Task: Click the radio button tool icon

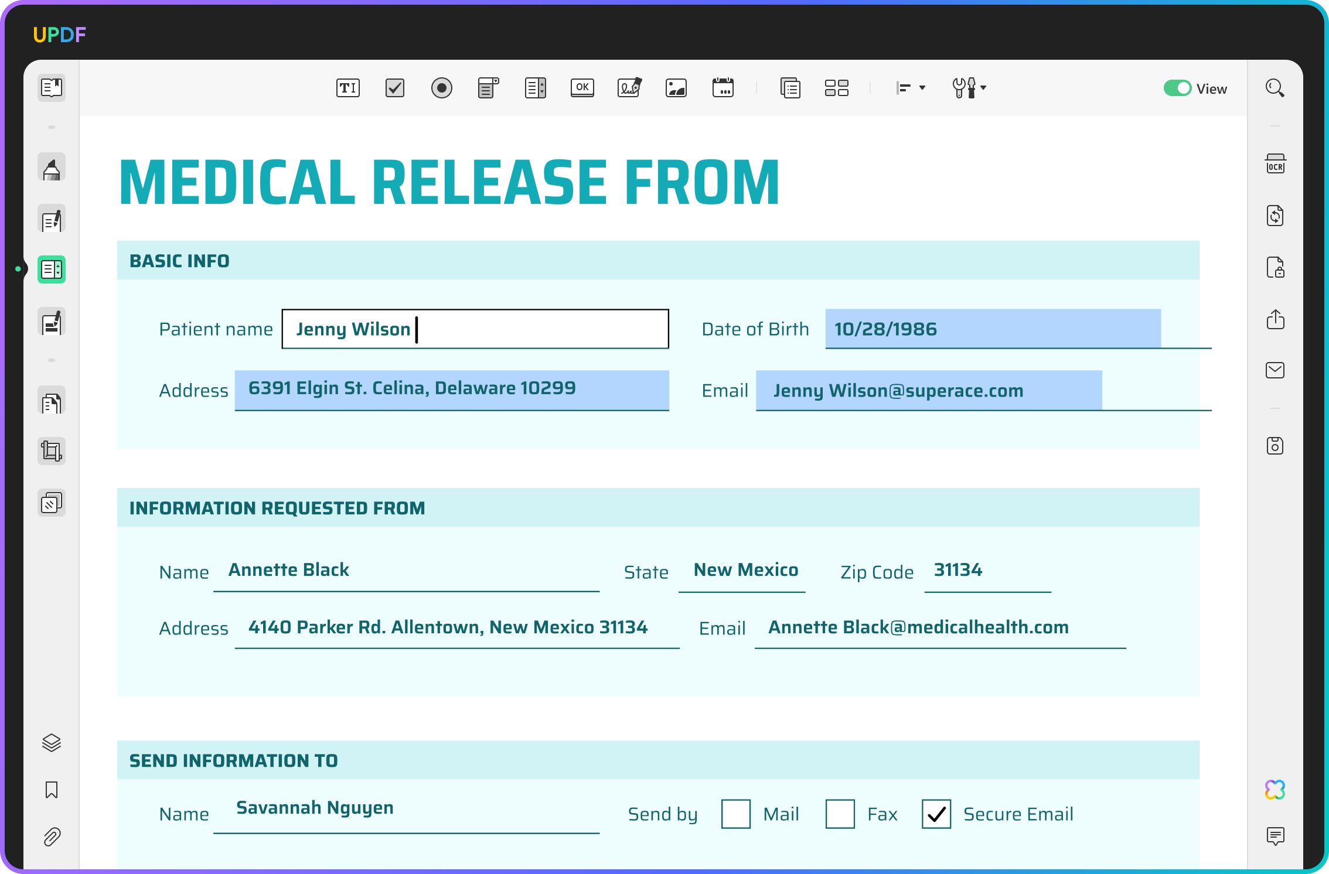Action: 442,87
